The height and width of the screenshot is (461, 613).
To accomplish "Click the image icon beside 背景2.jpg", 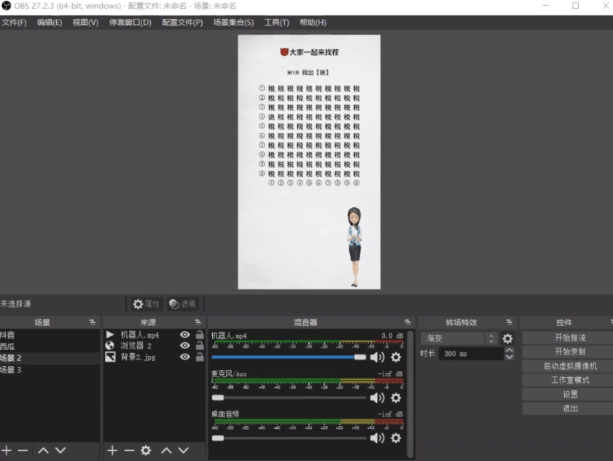I will coord(112,356).
